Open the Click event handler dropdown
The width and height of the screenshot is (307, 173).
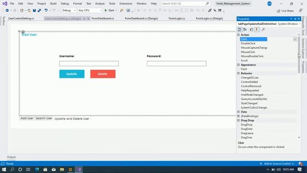[295, 39]
